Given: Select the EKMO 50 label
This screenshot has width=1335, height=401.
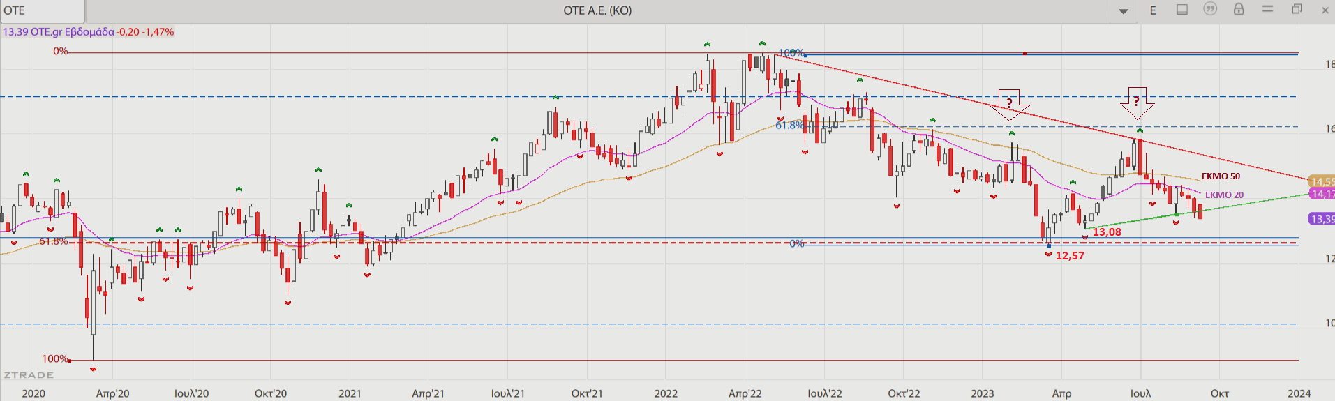Looking at the screenshot, I should [x=1221, y=176].
